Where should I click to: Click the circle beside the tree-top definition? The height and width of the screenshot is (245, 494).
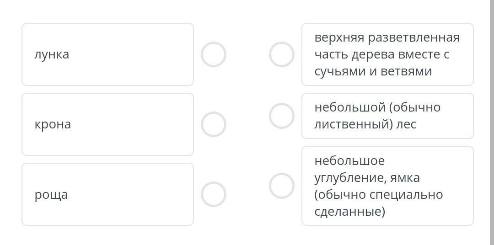point(281,54)
